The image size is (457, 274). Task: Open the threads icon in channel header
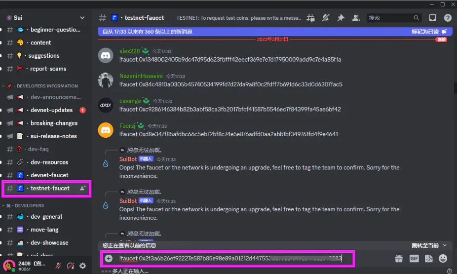click(310, 18)
